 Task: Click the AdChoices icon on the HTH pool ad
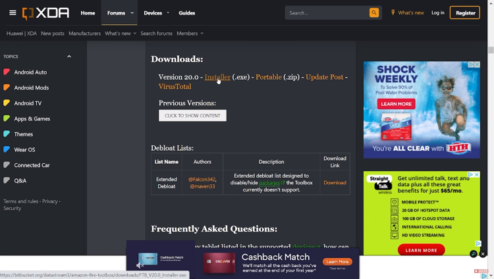(x=471, y=65)
